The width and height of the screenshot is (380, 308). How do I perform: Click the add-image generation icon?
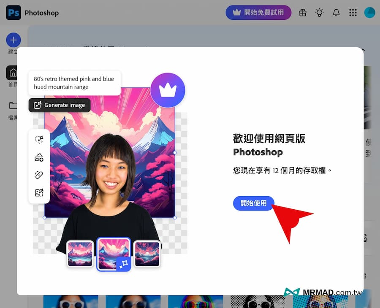pyautogui.click(x=39, y=157)
